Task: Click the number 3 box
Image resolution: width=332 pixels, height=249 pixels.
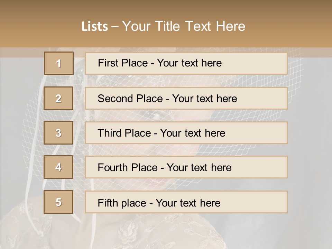Action: (58, 133)
